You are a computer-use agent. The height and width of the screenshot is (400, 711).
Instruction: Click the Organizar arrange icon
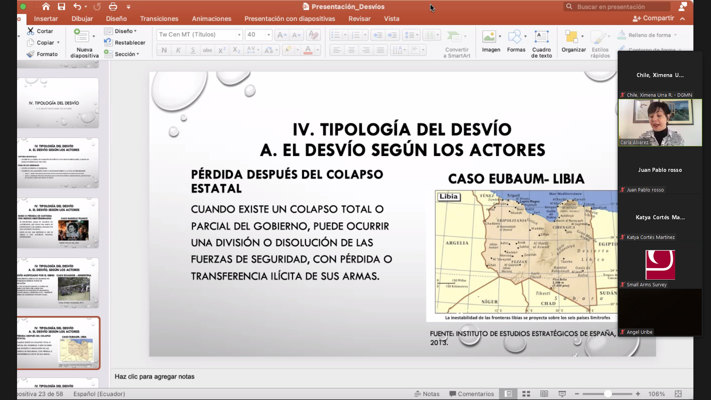point(571,37)
